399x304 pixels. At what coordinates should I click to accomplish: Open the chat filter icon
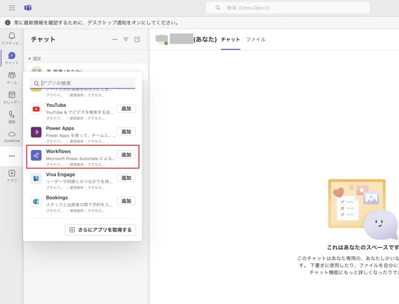(x=126, y=39)
